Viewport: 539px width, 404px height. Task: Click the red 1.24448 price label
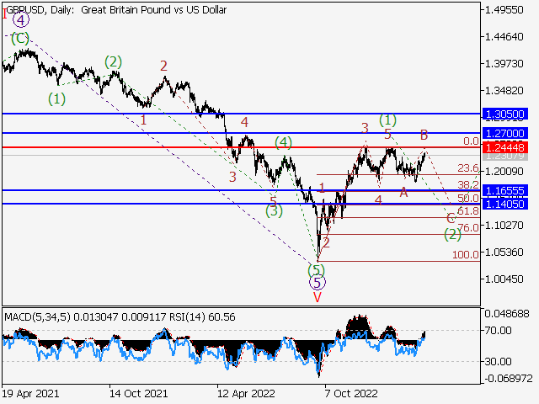(x=504, y=148)
